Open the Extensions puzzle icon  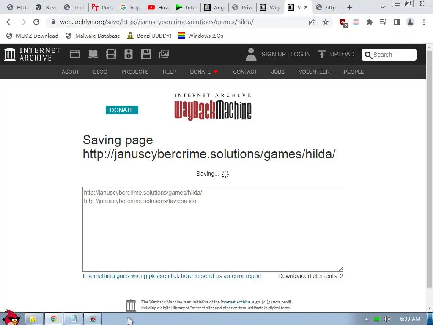370,22
